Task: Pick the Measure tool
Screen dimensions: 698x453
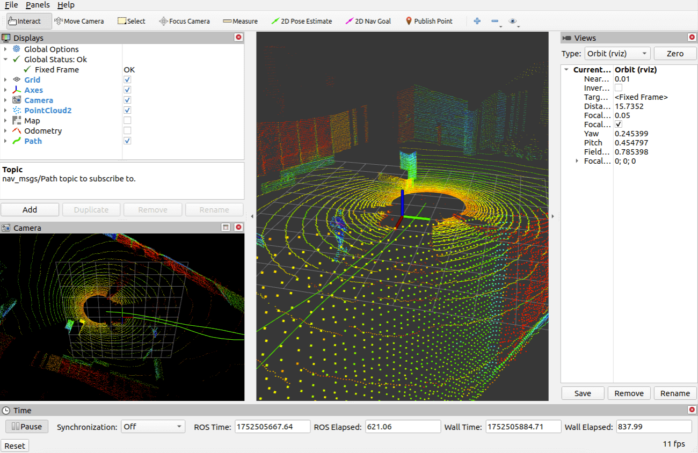Action: [x=240, y=21]
